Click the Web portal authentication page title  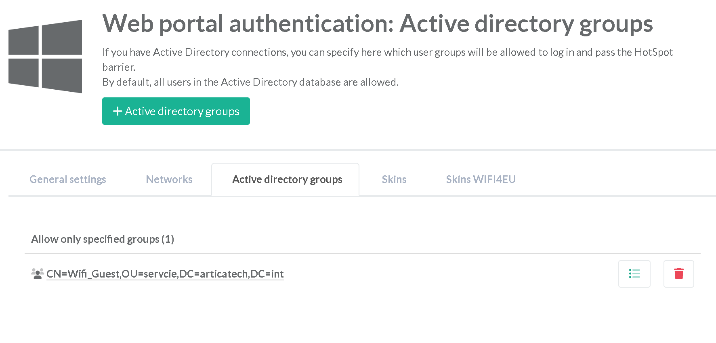377,23
